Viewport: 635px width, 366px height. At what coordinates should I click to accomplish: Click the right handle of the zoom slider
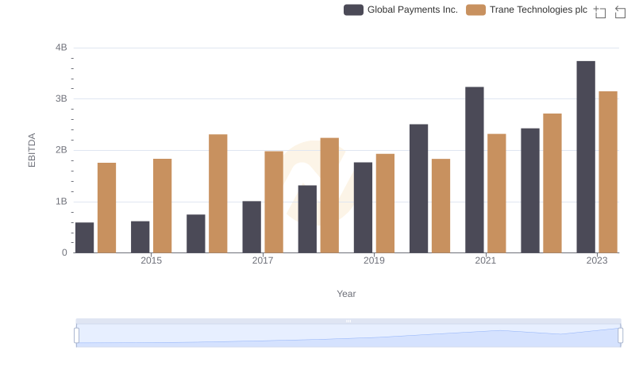point(620,335)
